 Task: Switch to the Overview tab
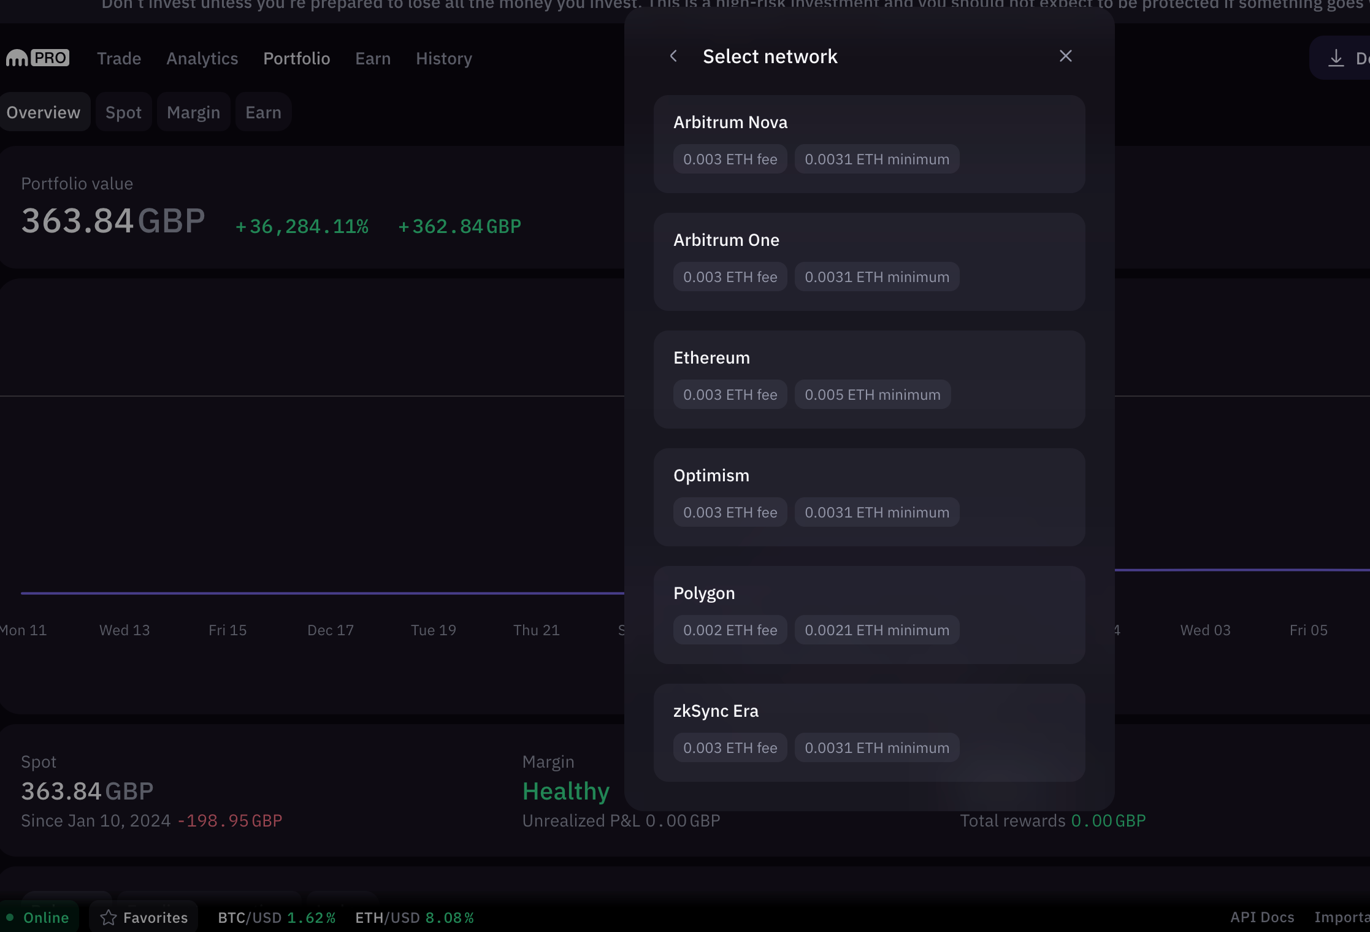[x=44, y=112]
